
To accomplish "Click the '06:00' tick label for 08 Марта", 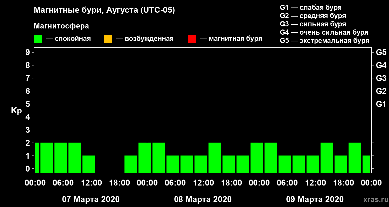I will (175, 183).
